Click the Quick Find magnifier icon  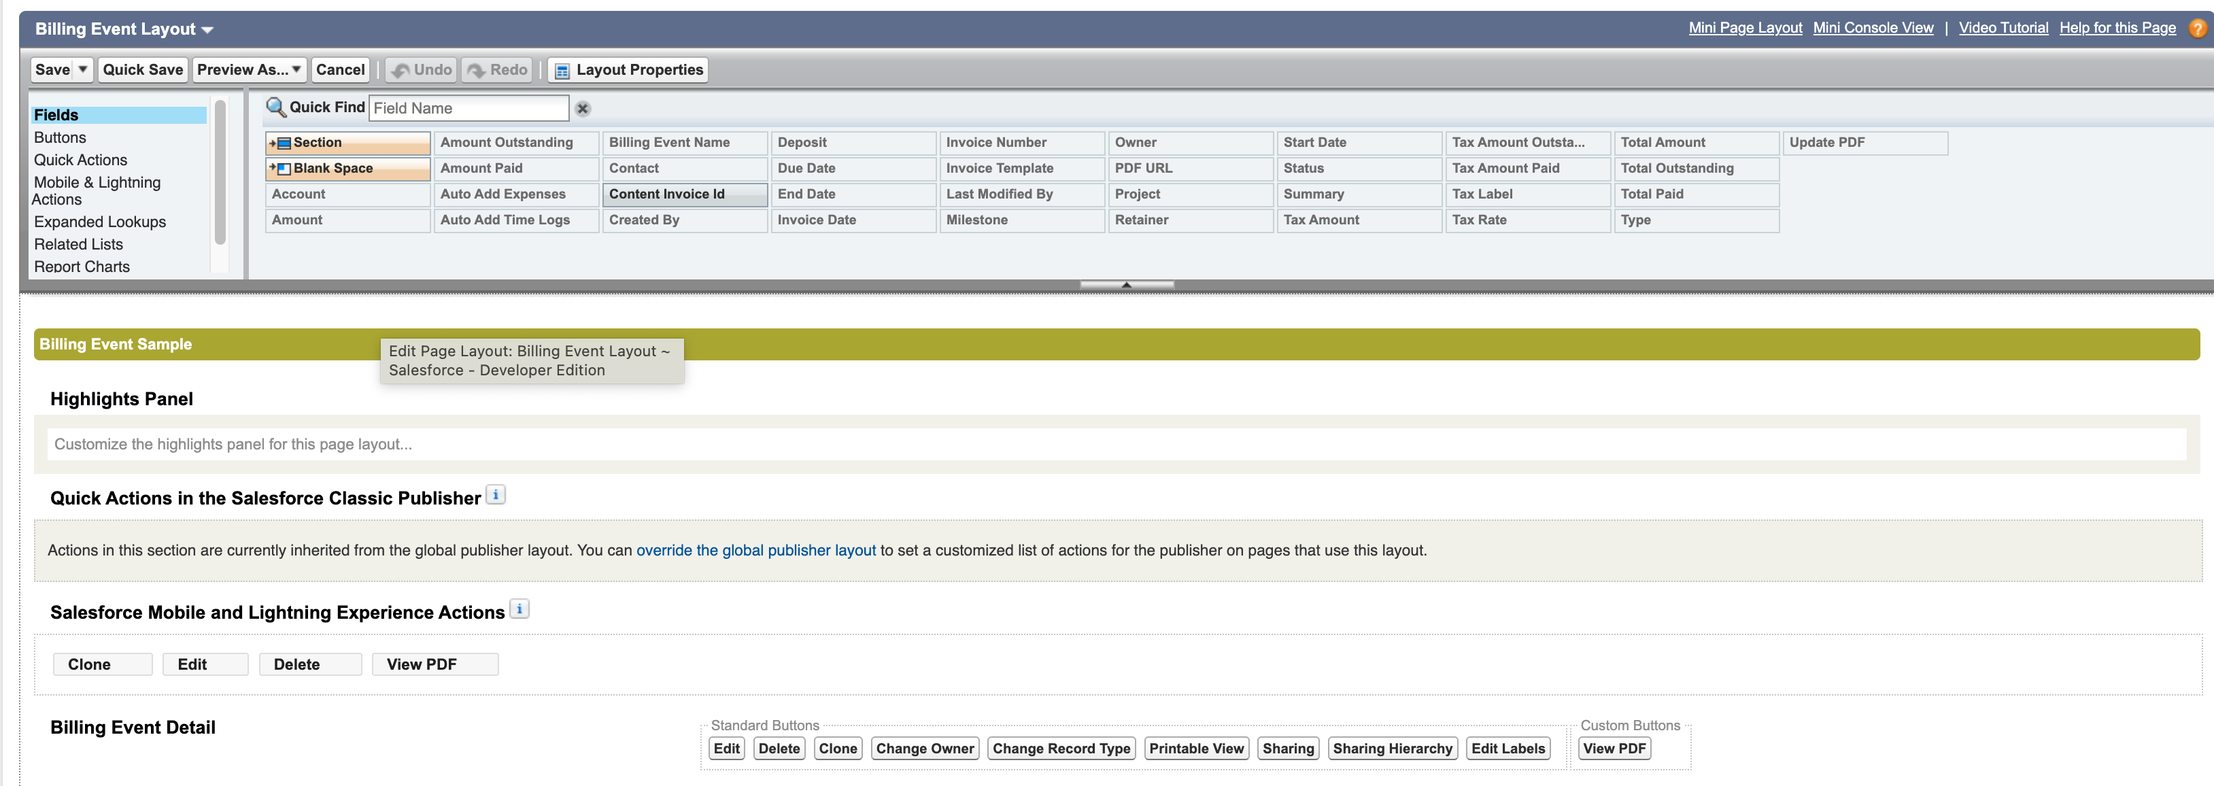click(x=275, y=107)
